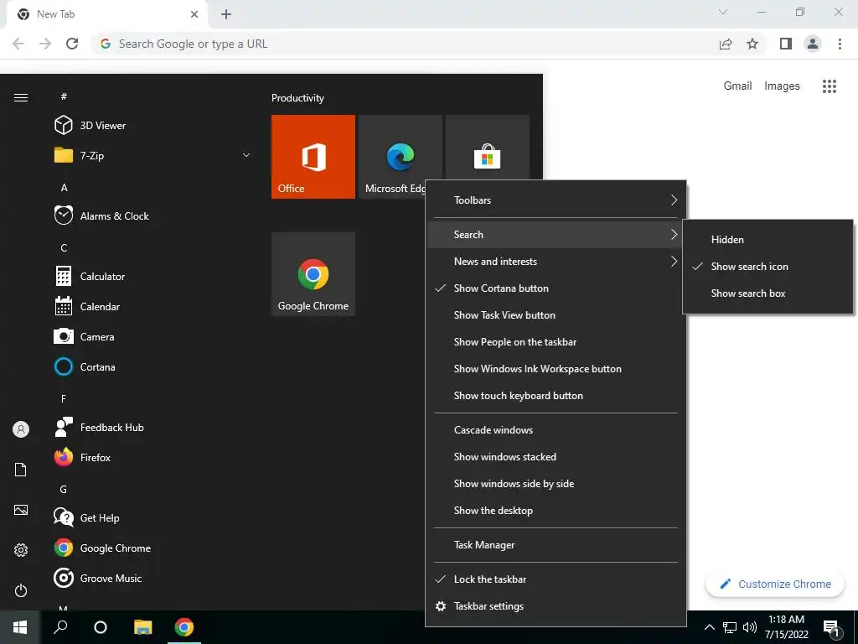
Task: Expand the Search submenu entry
Action: point(556,235)
